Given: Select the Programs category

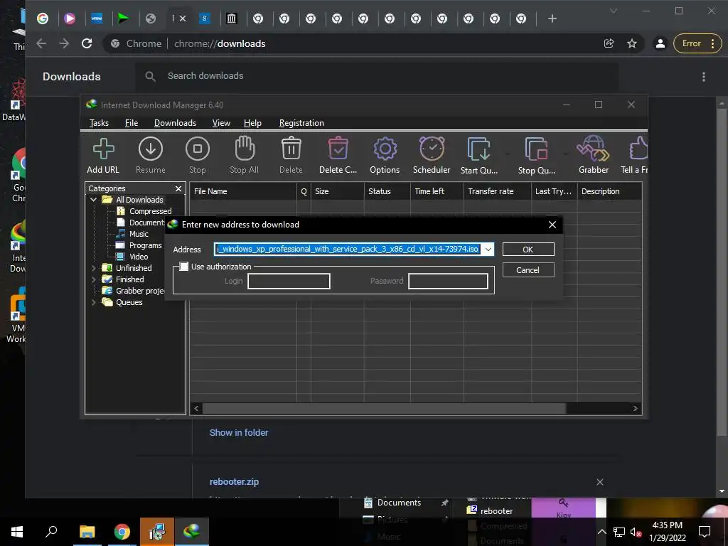Looking at the screenshot, I should click(145, 245).
